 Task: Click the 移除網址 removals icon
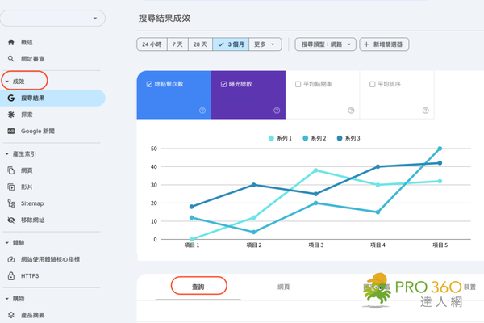[x=10, y=220]
